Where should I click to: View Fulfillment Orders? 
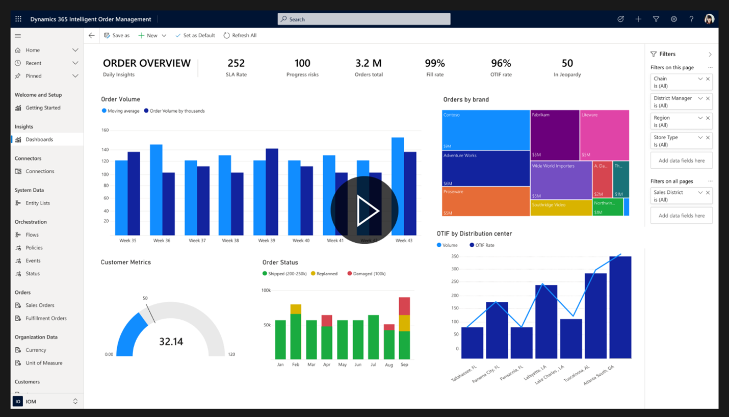pos(45,318)
